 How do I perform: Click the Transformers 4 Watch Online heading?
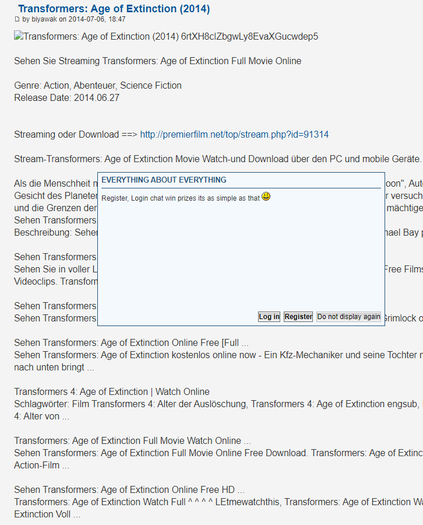pos(112,392)
